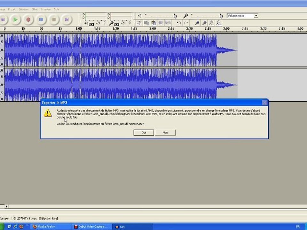Launch Internet Explorer from quick launch icon
The image size is (307, 230).
pyautogui.click(x=15, y=227)
